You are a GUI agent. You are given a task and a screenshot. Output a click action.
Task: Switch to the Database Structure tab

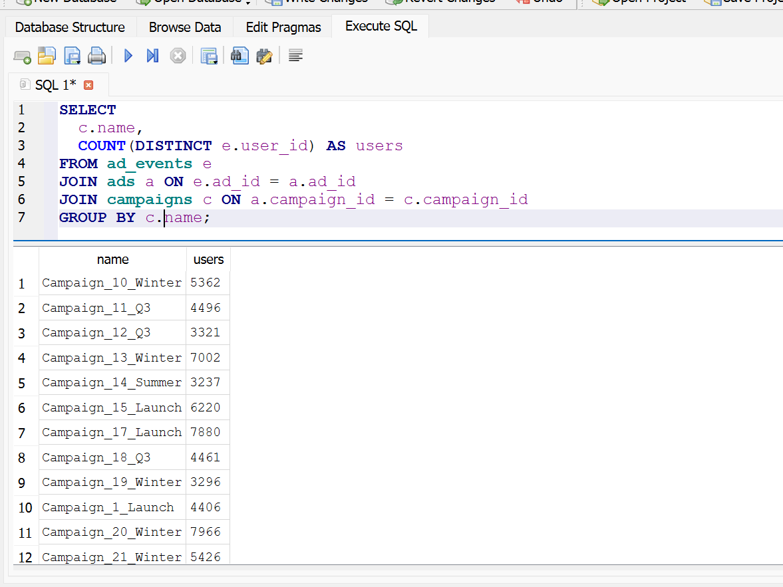(x=70, y=27)
